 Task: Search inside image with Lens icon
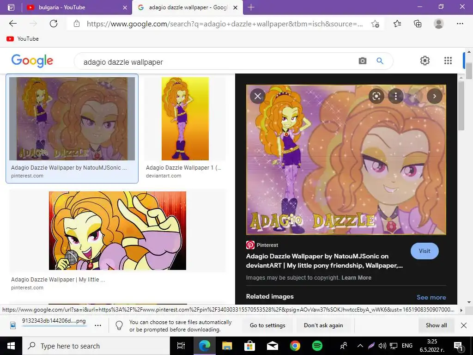pyautogui.click(x=376, y=96)
